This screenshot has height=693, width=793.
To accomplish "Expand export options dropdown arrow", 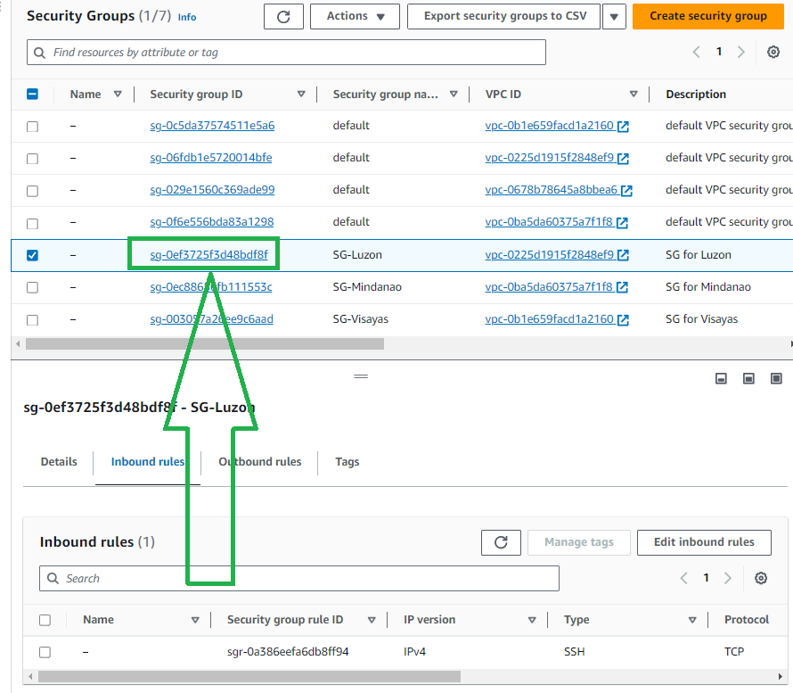I will pos(614,17).
